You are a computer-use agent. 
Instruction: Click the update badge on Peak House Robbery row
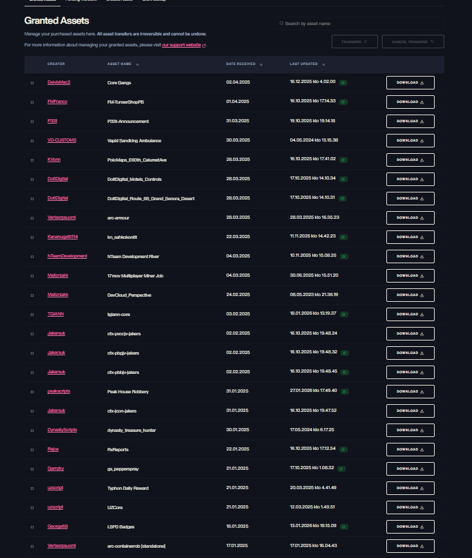(345, 392)
